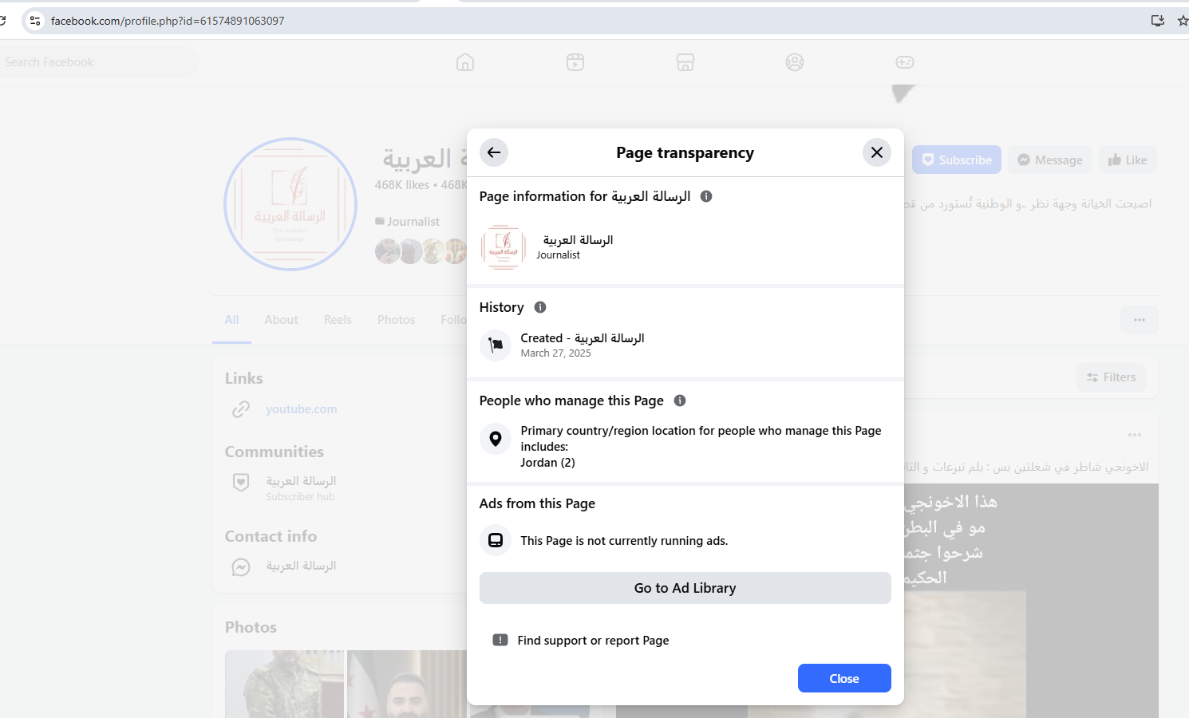The image size is (1189, 718).
Task: Click the report exclamation icon
Action: [x=500, y=640]
